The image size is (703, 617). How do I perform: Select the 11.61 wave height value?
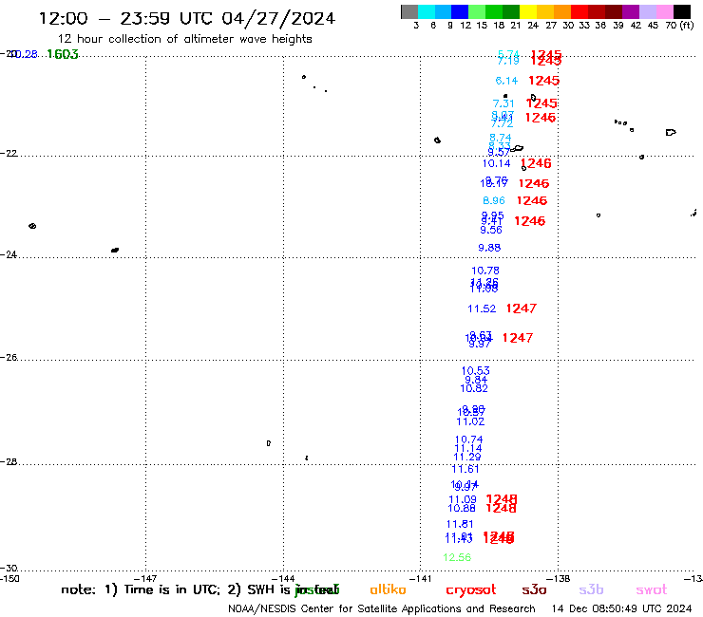(x=465, y=469)
